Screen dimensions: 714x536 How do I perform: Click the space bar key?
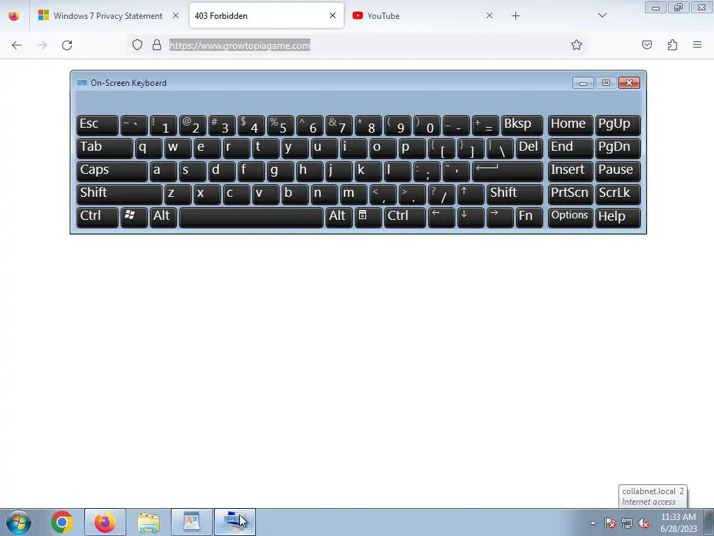tap(251, 218)
